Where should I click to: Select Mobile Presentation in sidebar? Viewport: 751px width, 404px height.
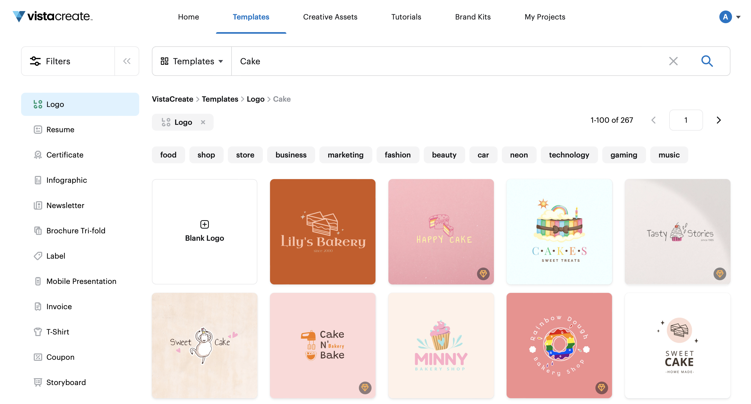click(x=80, y=281)
